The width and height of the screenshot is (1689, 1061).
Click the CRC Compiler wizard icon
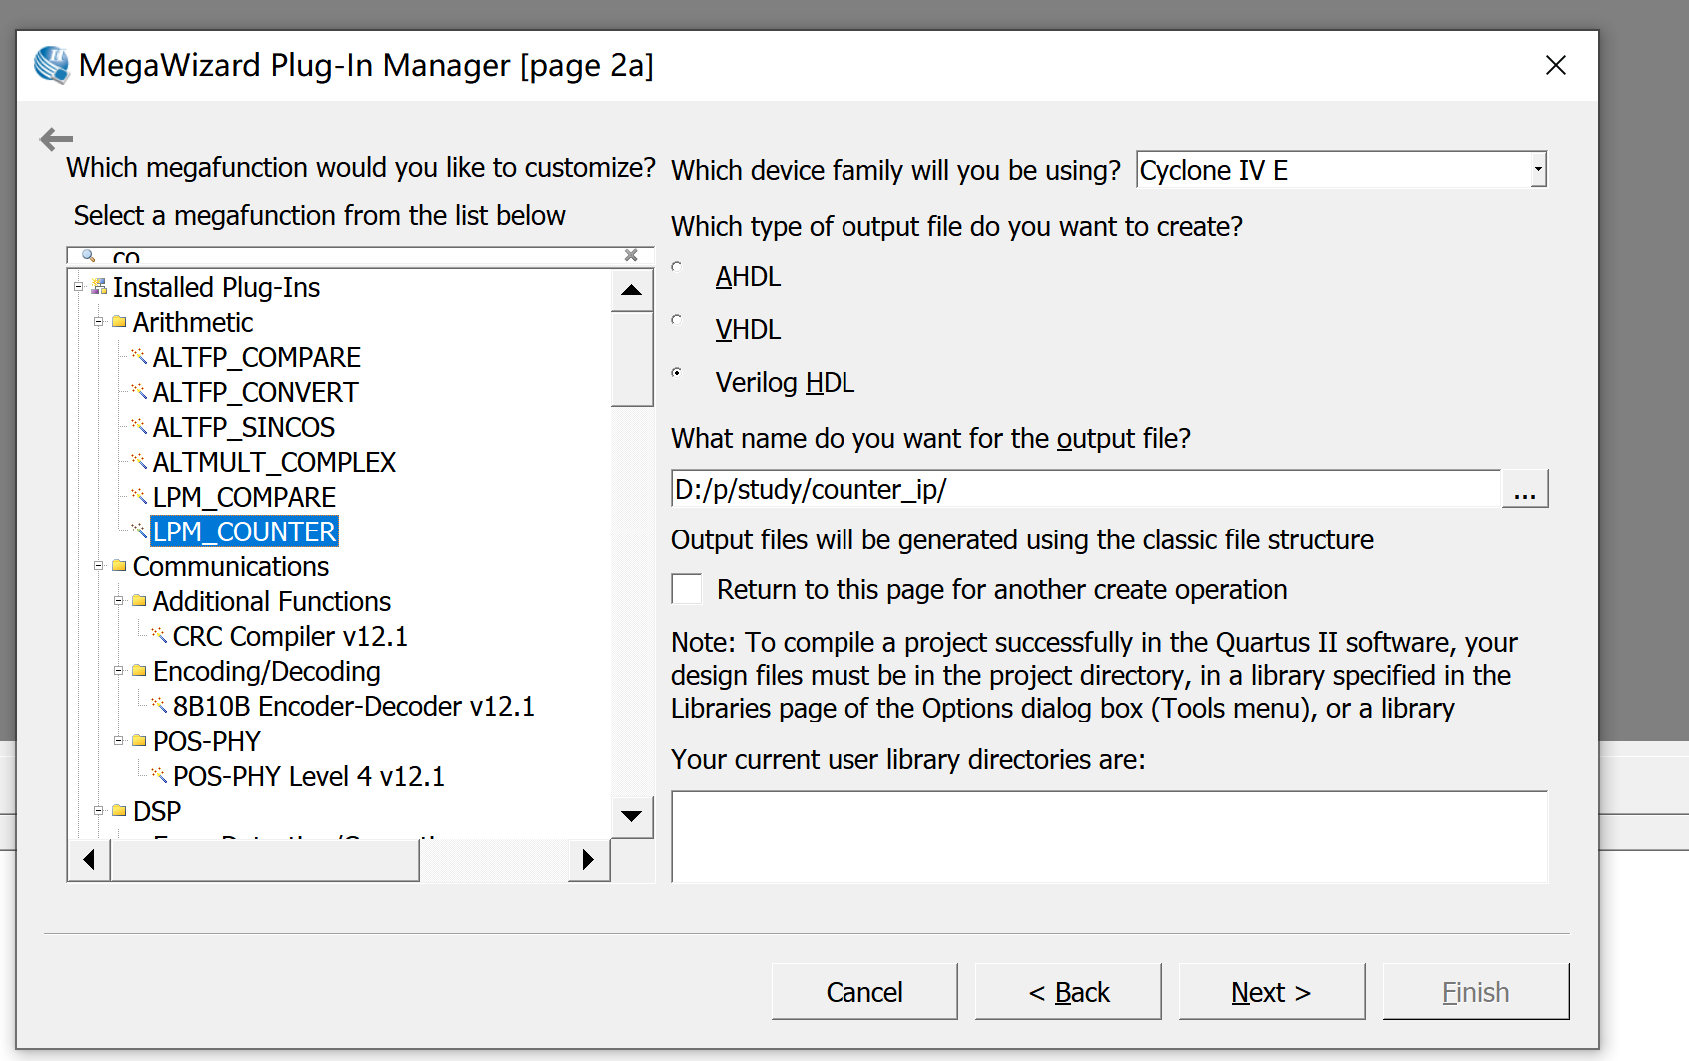click(x=159, y=636)
